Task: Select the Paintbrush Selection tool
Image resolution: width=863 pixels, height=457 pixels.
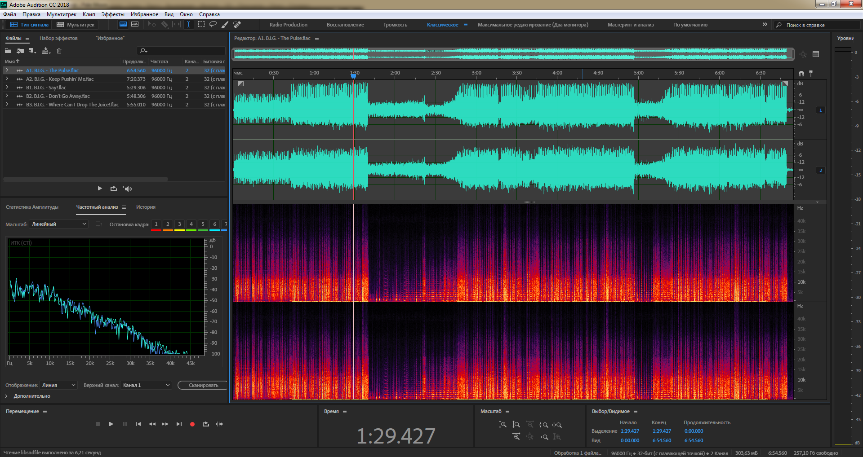Action: [225, 24]
